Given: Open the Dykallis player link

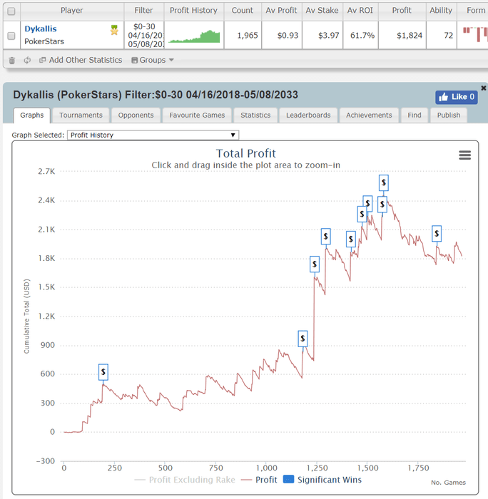Looking at the screenshot, I should [x=41, y=29].
